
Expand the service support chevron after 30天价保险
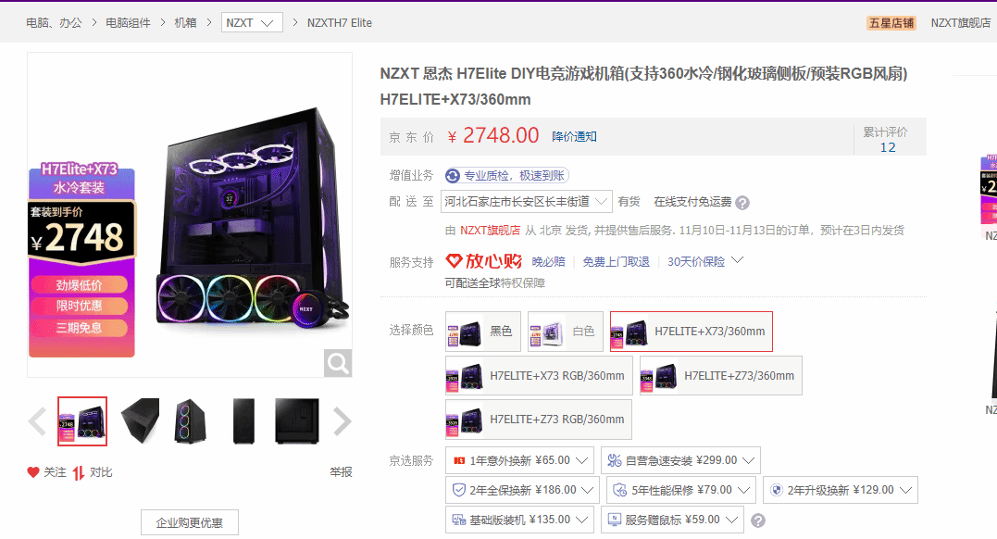coord(738,260)
